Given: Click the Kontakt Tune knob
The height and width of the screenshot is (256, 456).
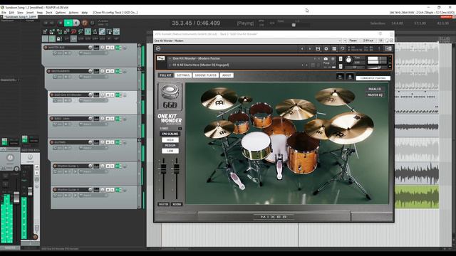Looking at the screenshot, I should (x=348, y=60).
